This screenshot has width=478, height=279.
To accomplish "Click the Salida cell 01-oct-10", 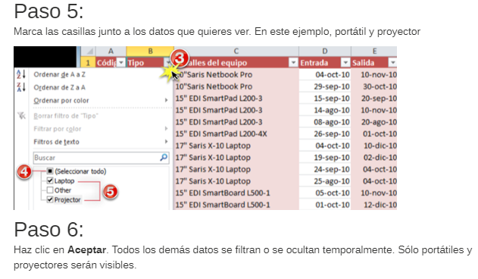I will tap(374, 133).
